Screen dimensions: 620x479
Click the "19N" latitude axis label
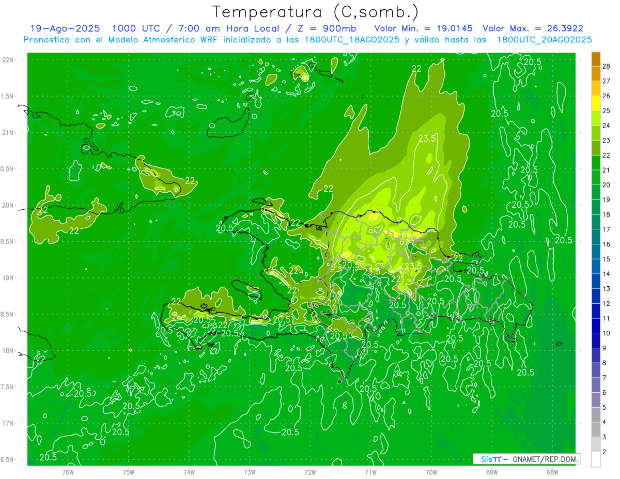click(8, 277)
